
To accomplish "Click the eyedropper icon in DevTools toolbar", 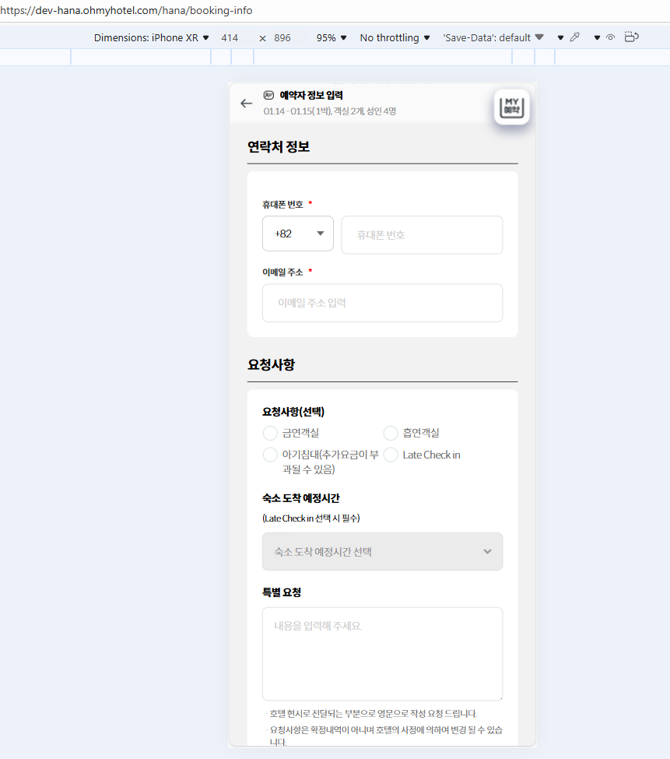I will [575, 37].
